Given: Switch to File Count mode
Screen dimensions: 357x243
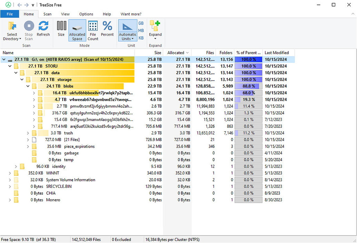Looking at the screenshot, I should point(93,30).
